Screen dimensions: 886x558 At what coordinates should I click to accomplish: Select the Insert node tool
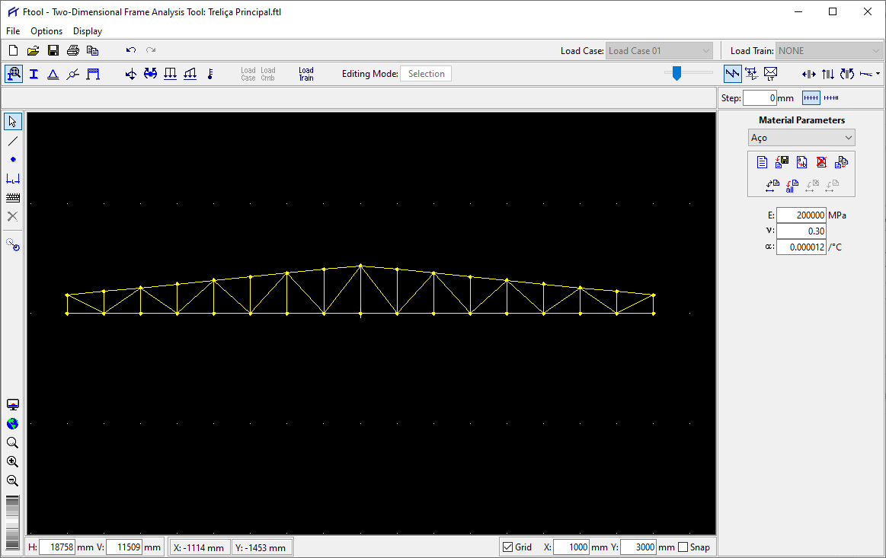point(12,160)
